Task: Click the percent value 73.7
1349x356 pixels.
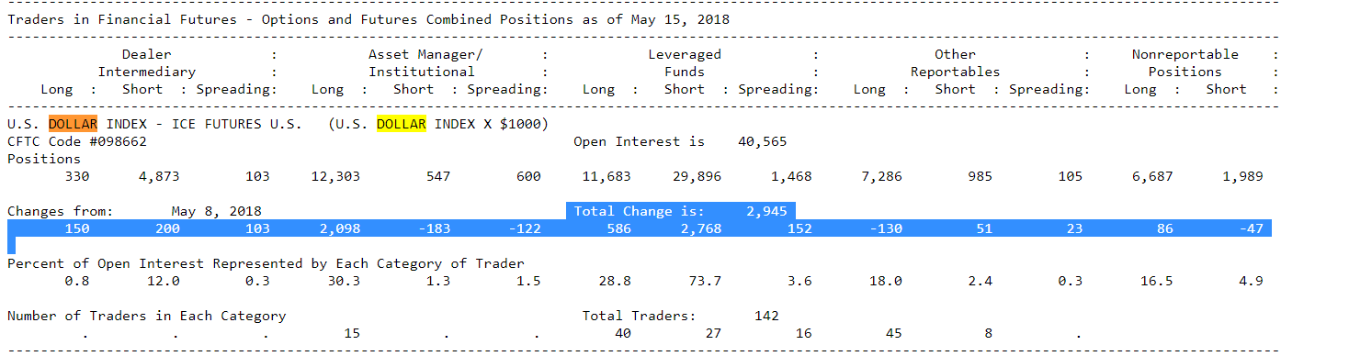Action: (x=705, y=281)
